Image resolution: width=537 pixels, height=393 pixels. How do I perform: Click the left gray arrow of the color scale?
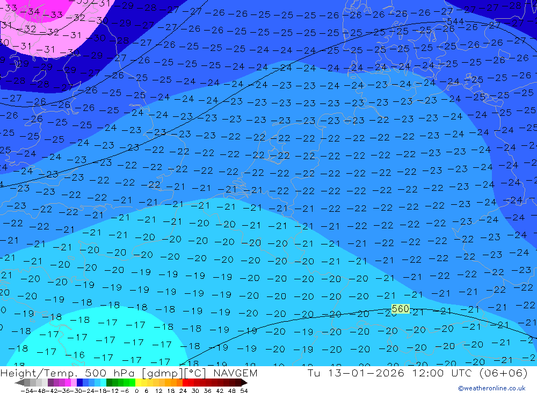pyautogui.click(x=19, y=383)
